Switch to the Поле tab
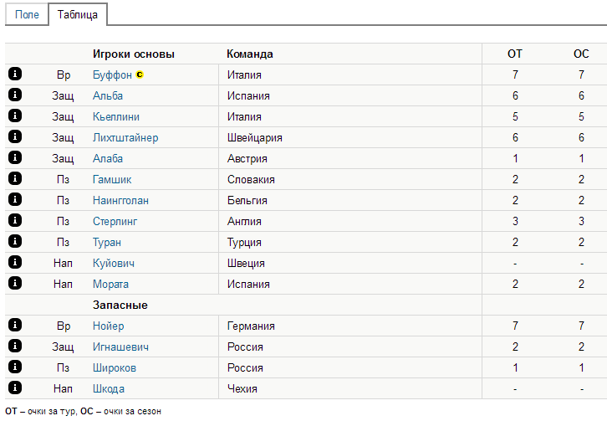The height and width of the screenshot is (421, 607). click(27, 15)
